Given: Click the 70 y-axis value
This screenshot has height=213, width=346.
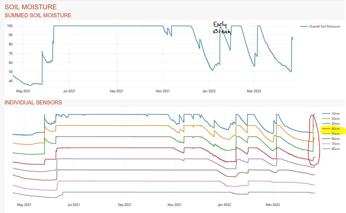Looking at the screenshot, I should [x=10, y=53].
